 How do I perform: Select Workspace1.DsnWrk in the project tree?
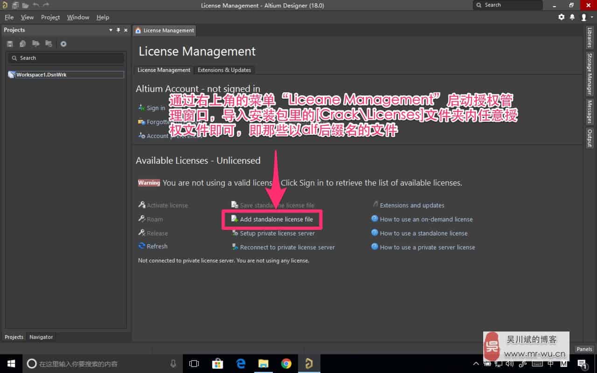click(x=41, y=75)
